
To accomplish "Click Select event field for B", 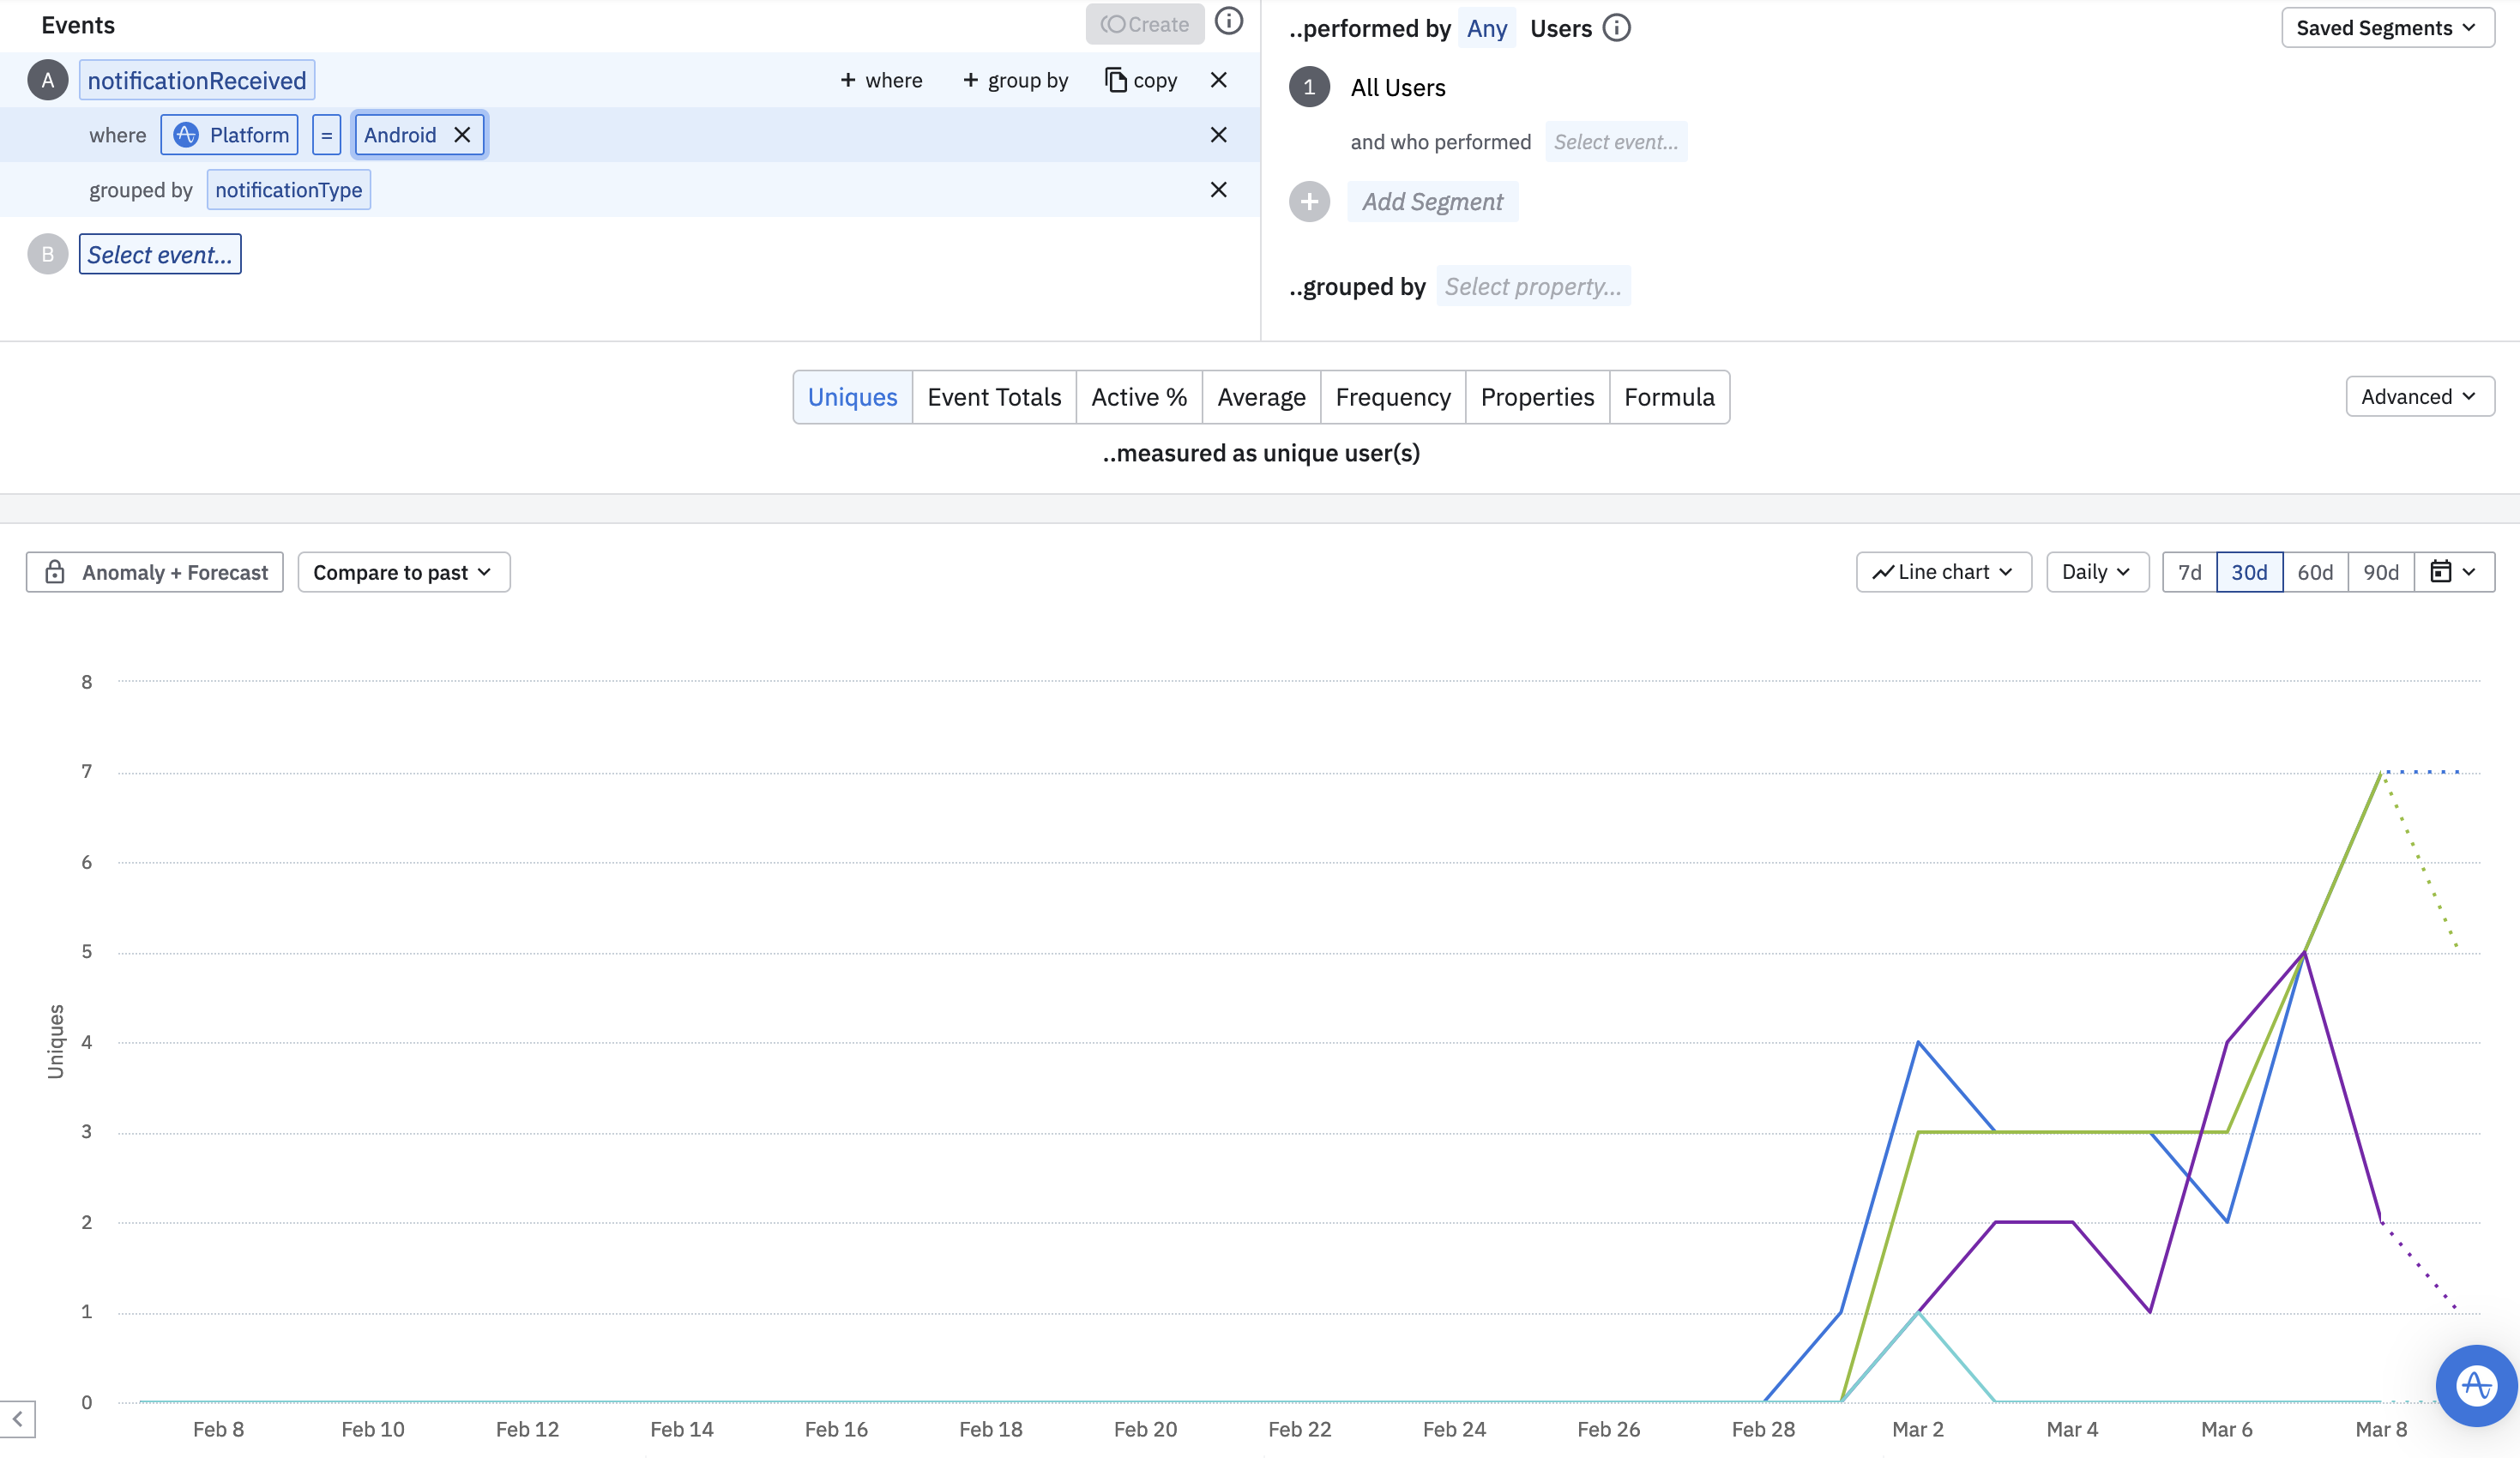I will (x=160, y=255).
